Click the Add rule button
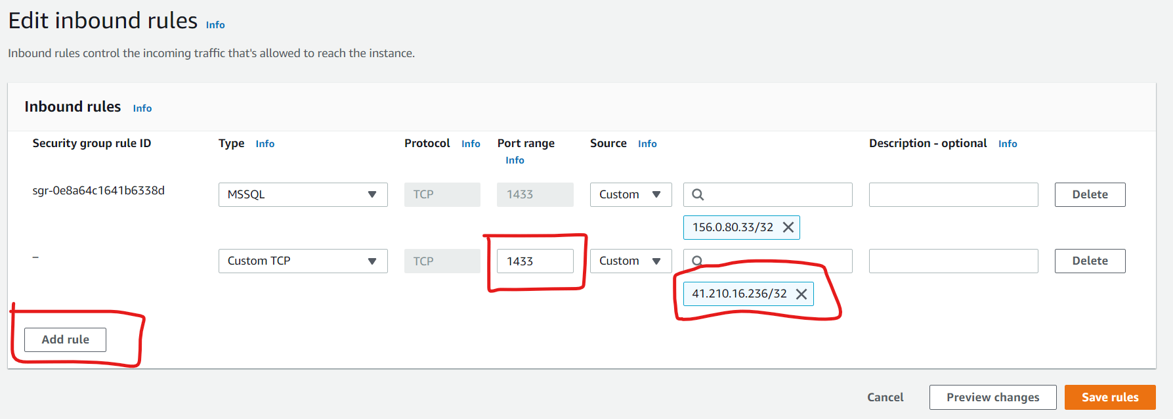This screenshot has width=1173, height=419. tap(65, 340)
